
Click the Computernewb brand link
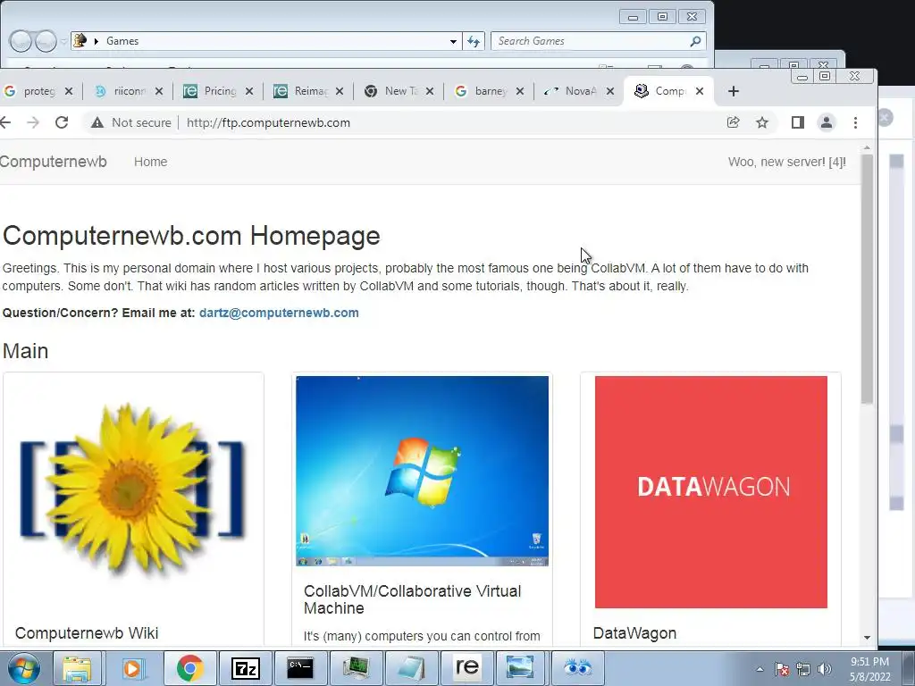click(53, 162)
